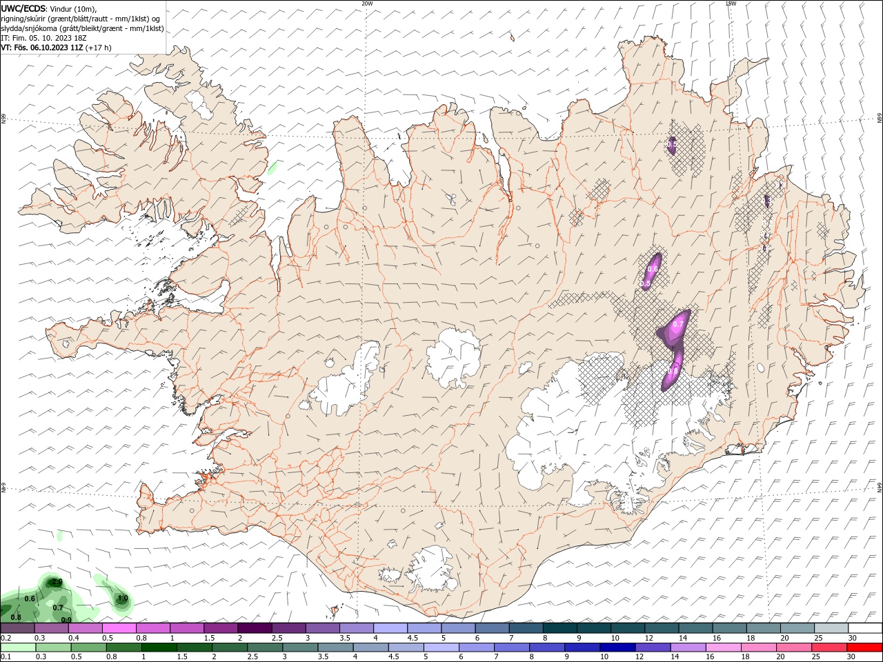Viewport: 883px width, 662px height.
Task: Pick the dark green 1 swatch, lower legend
Action: tap(159, 648)
